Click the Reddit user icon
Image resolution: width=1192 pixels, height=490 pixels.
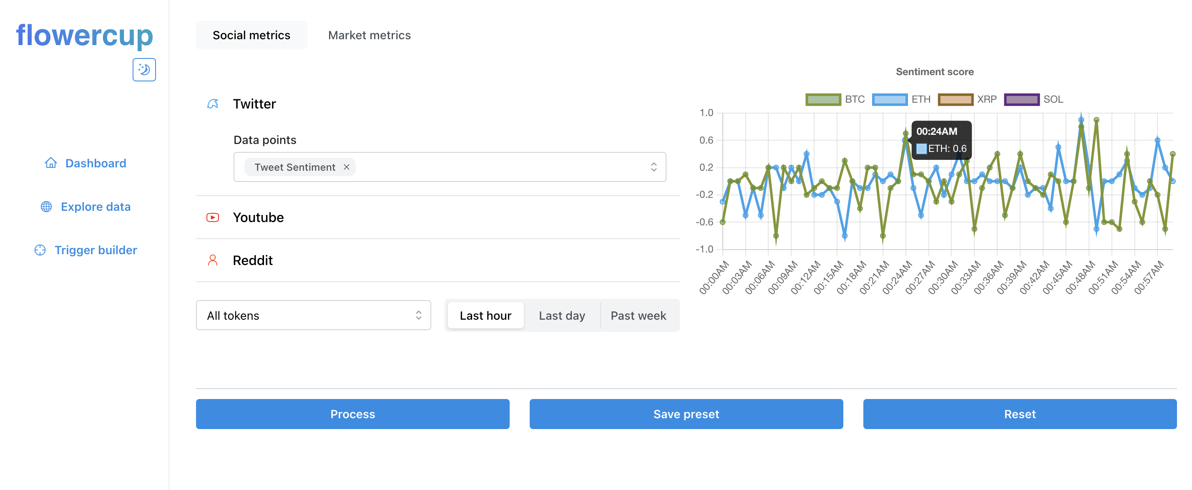pyautogui.click(x=212, y=260)
